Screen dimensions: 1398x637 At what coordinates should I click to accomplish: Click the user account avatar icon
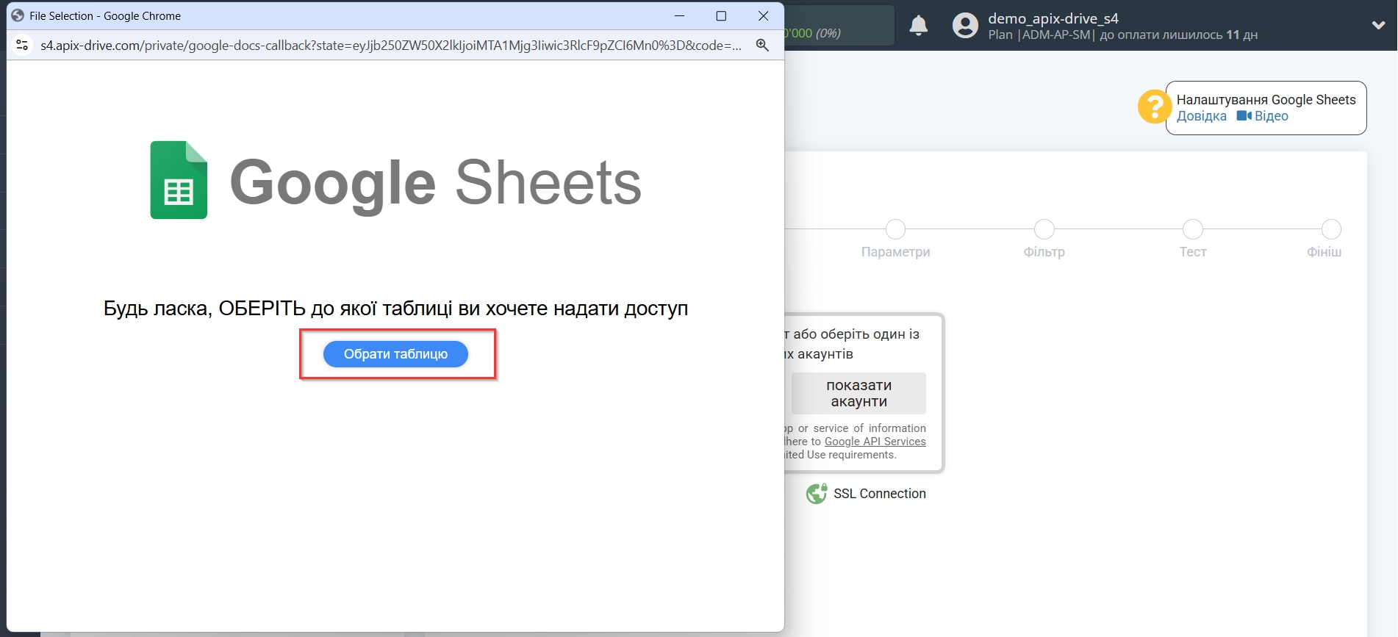965,26
